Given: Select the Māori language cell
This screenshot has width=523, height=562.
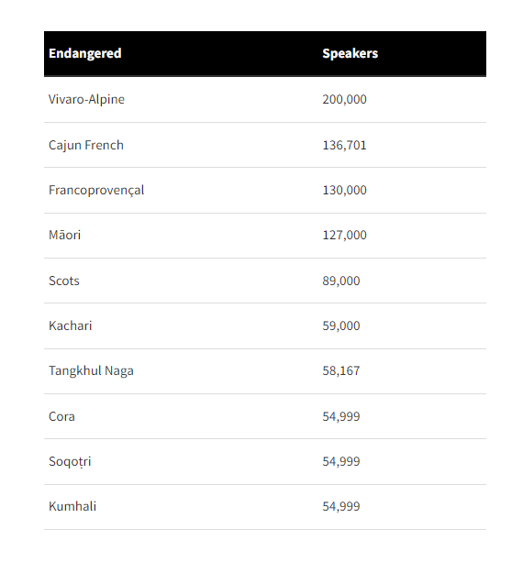Looking at the screenshot, I should pyautogui.click(x=64, y=235).
